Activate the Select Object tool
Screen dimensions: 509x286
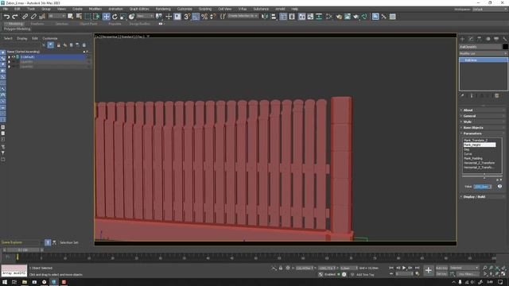(x=71, y=17)
